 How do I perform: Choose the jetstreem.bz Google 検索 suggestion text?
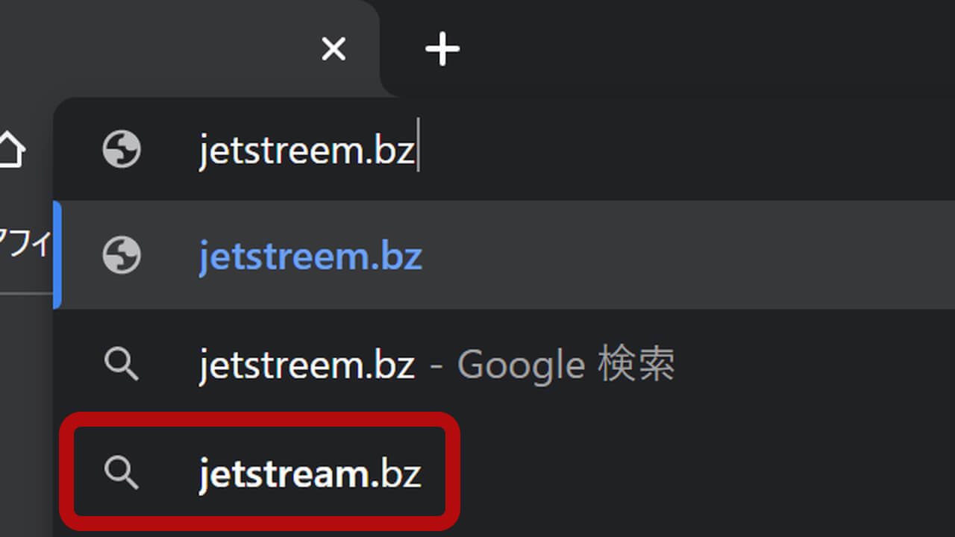pyautogui.click(x=436, y=365)
